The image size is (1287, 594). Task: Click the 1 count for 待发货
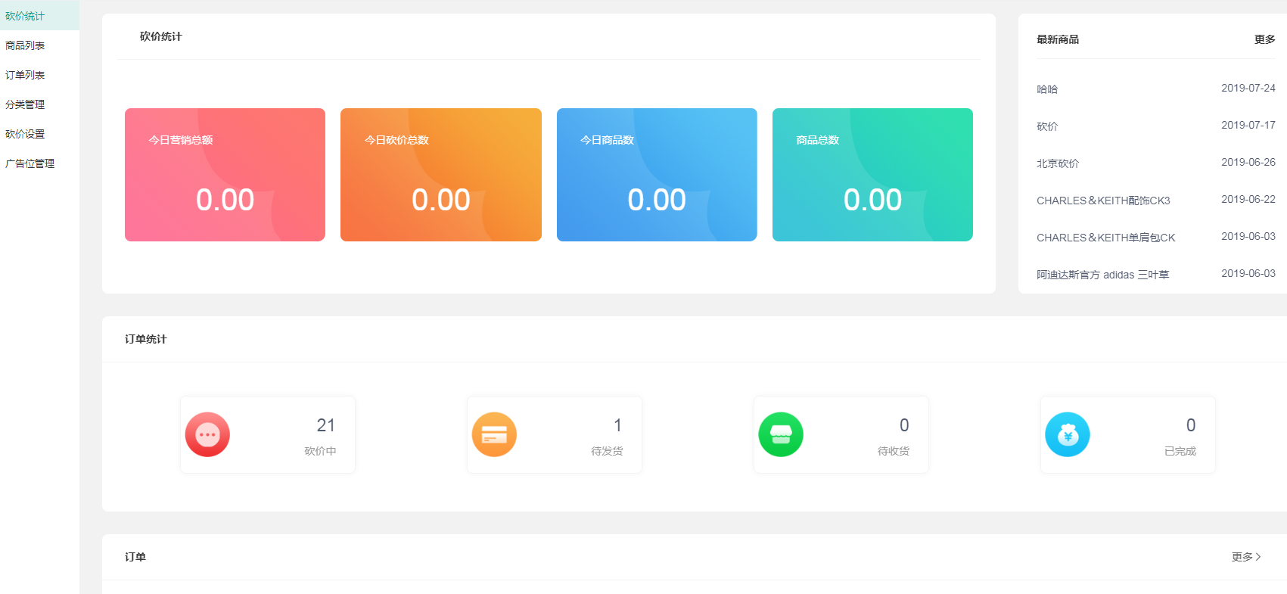(617, 425)
